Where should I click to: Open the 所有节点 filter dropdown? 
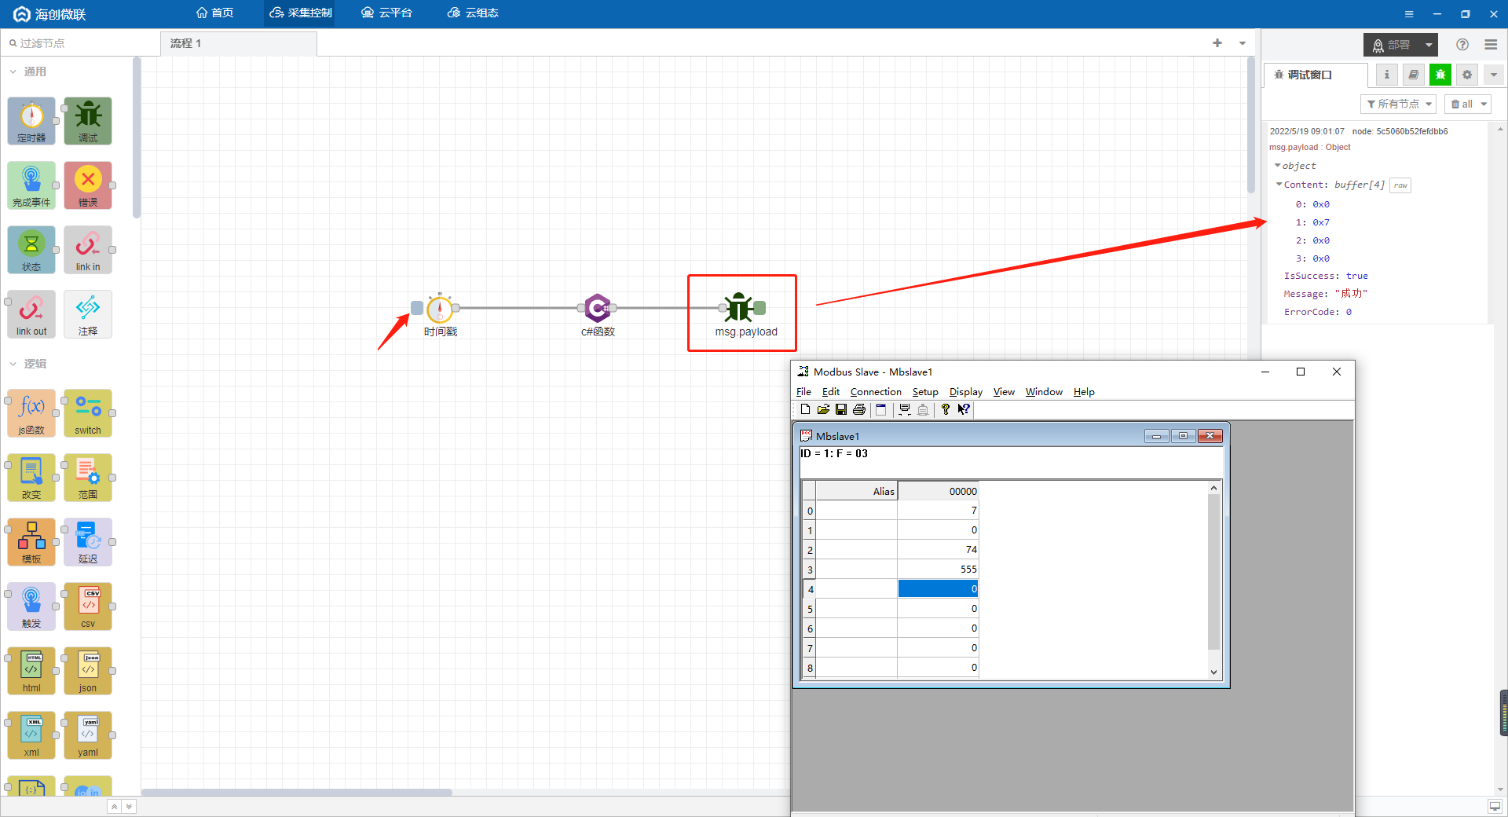click(1398, 104)
